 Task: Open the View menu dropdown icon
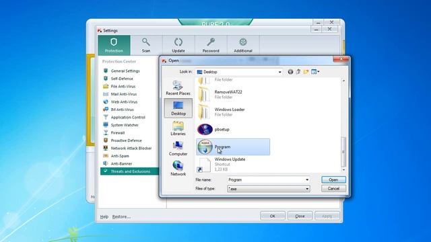[315, 72]
